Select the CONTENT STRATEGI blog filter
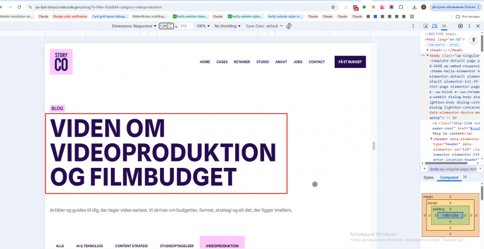 pyautogui.click(x=132, y=246)
